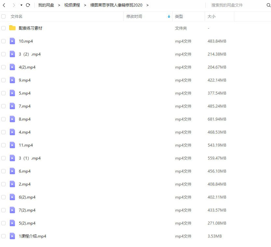This screenshot has width=271, height=247.
Task: Select the checkbox next to 2.mp4
Action: tap(3, 184)
